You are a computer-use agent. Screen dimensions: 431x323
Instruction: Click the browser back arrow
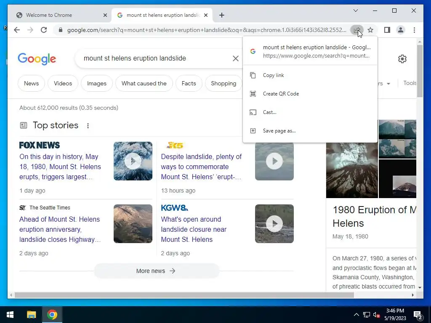[17, 30]
